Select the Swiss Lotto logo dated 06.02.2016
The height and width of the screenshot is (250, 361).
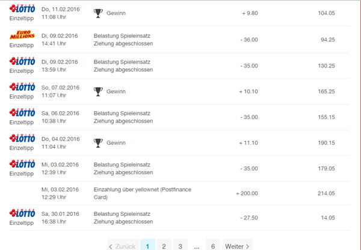[x=22, y=112]
